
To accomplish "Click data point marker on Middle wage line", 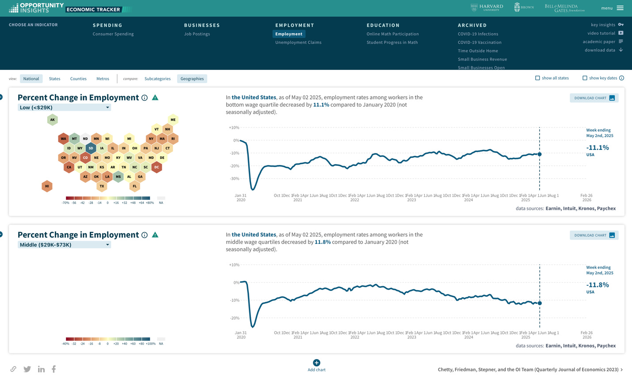I will click(540, 303).
